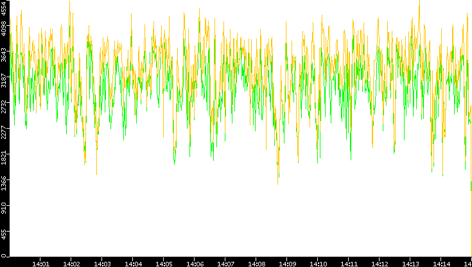The height and width of the screenshot is (267, 472).
Task: Click the 14:07 time axis label
Action: point(225,264)
